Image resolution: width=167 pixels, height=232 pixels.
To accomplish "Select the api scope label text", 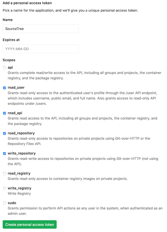I will pyautogui.click(x=10, y=67).
